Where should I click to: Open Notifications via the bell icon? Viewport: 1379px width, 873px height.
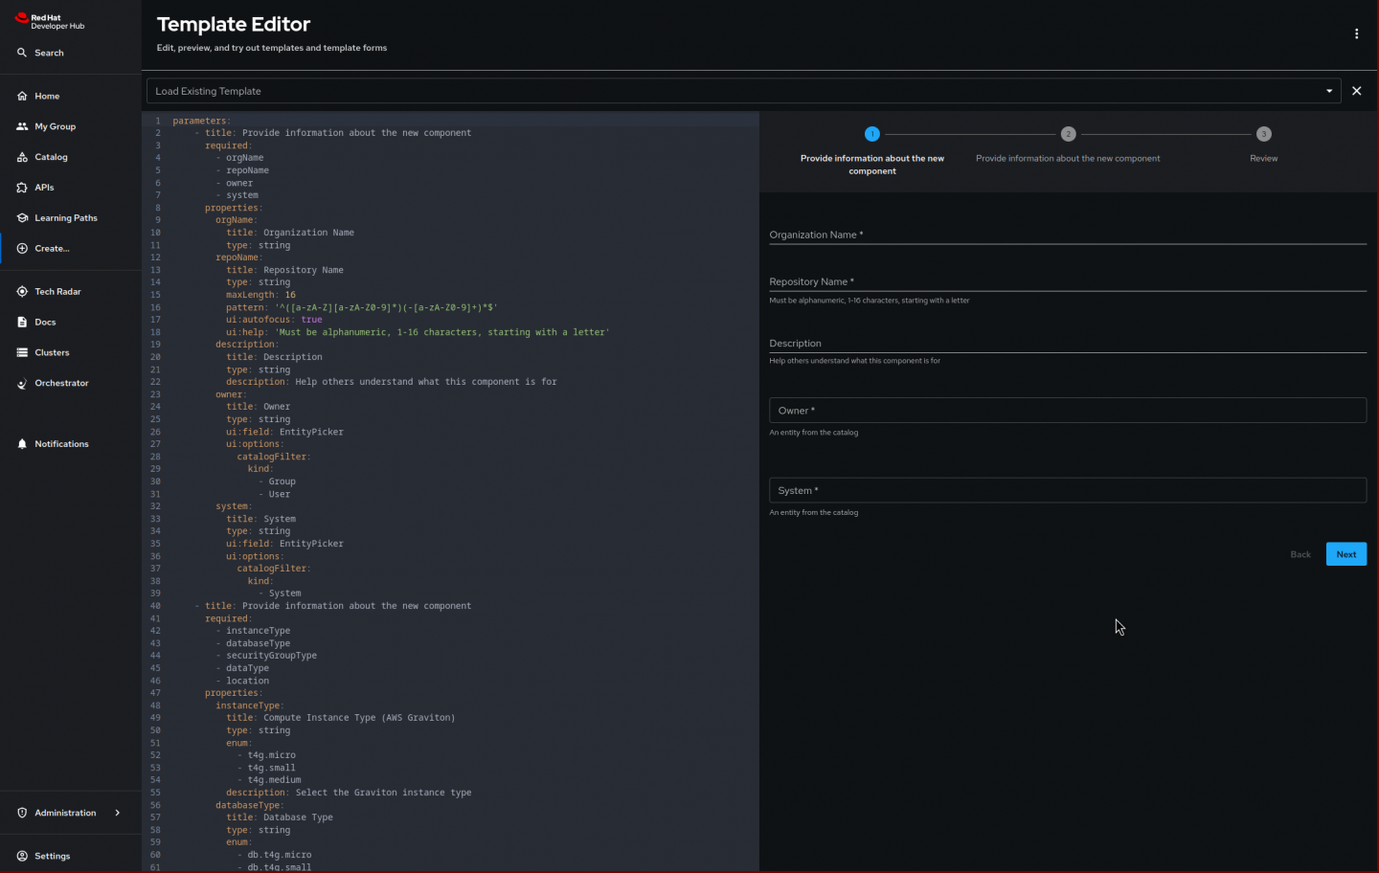click(22, 444)
